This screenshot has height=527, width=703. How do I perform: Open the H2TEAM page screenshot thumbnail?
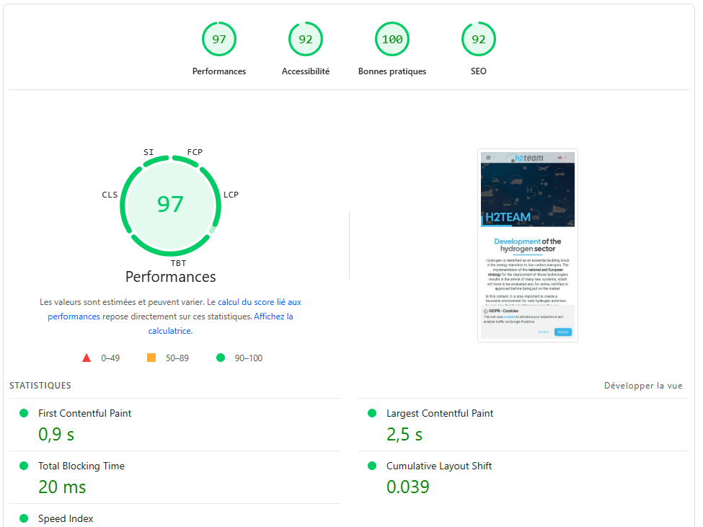tap(527, 245)
